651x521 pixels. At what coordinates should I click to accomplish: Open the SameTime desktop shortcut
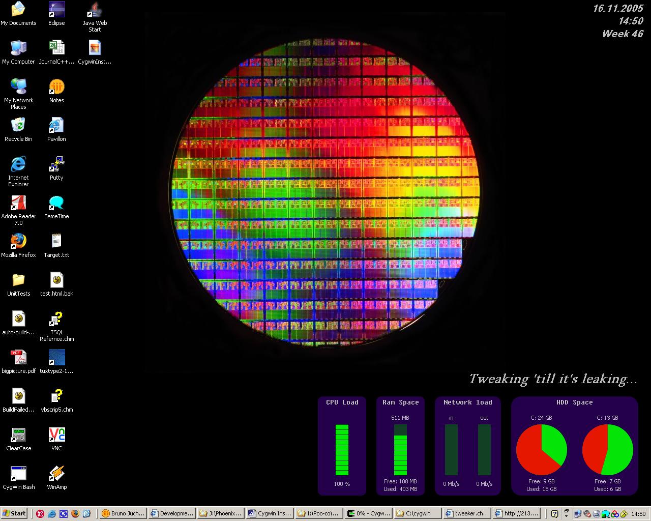pyautogui.click(x=56, y=204)
